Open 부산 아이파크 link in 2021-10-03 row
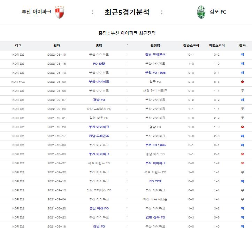The image size is (252, 231). point(99,154)
